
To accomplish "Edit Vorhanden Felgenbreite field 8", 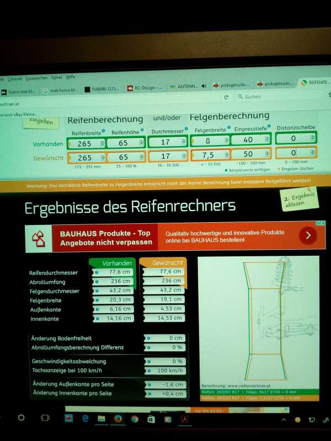I will (x=210, y=141).
